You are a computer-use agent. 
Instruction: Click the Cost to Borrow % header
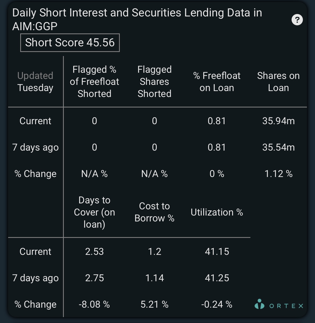[155, 212]
